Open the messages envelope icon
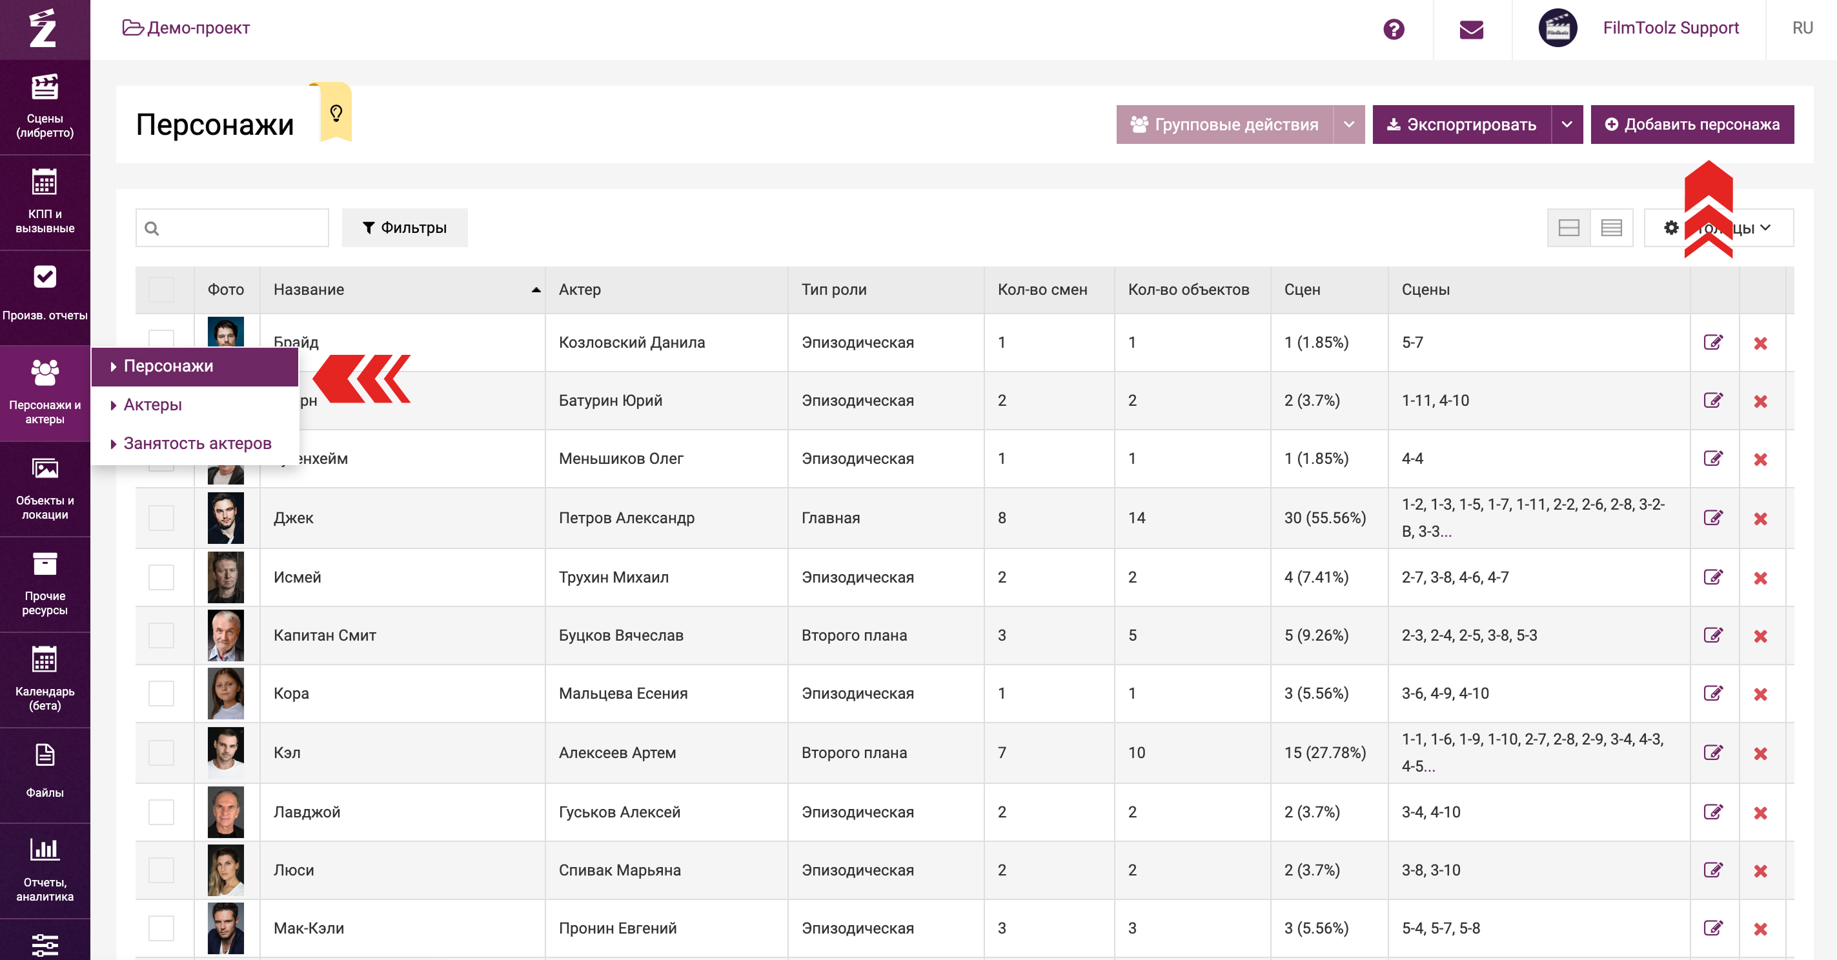The width and height of the screenshot is (1837, 960). pos(1470,29)
